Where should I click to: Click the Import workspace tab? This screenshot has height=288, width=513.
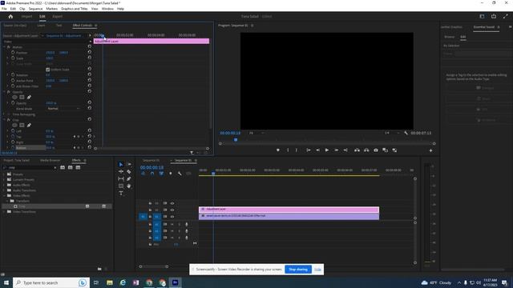(x=26, y=16)
